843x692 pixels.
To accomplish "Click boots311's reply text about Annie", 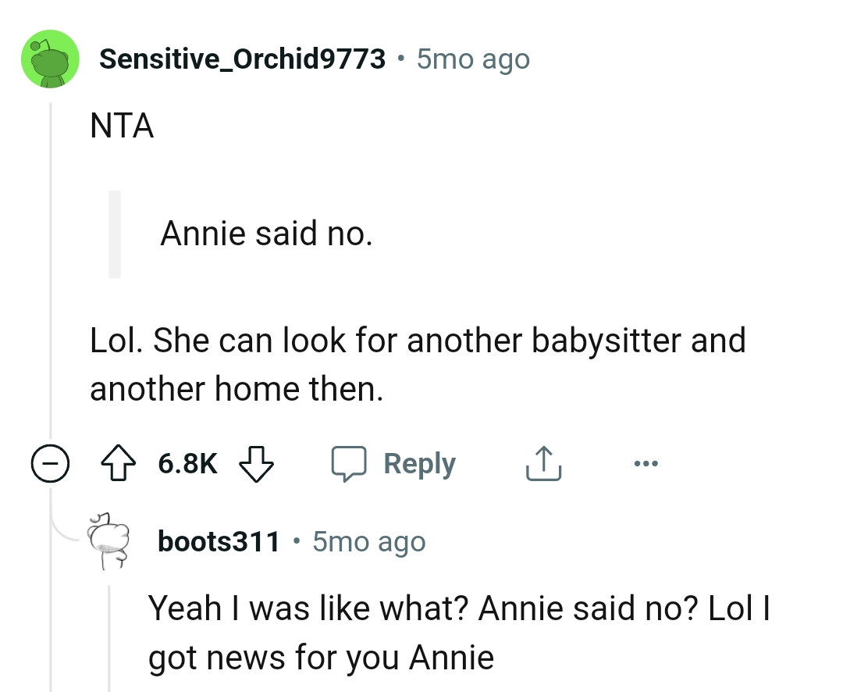I will pos(459,632).
